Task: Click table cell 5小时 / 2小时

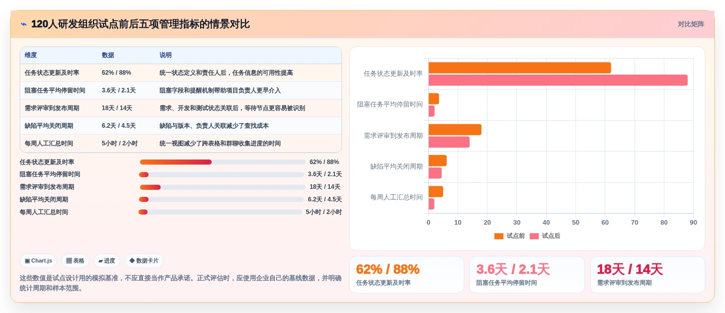Action: click(x=120, y=143)
